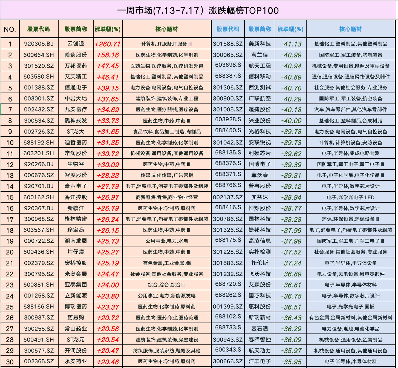Click the blue 核心题材 column header
The image size is (398, 368).
tap(351, 29)
